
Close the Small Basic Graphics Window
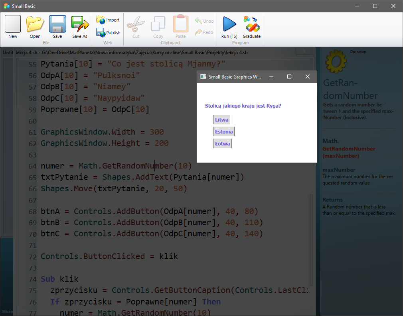point(307,77)
